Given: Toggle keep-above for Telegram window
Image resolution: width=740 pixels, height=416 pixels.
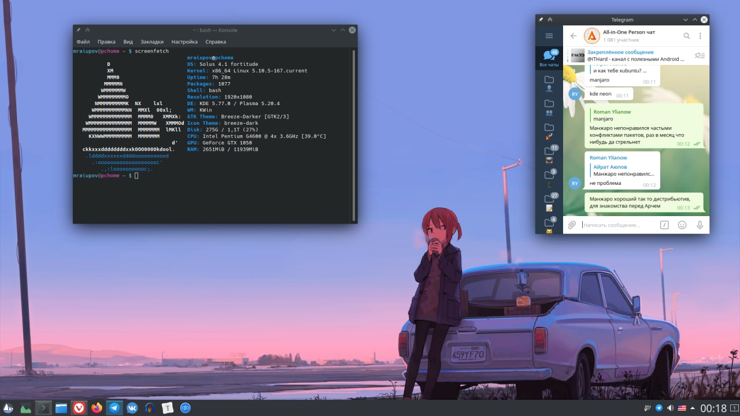Looking at the screenshot, I should [x=550, y=19].
